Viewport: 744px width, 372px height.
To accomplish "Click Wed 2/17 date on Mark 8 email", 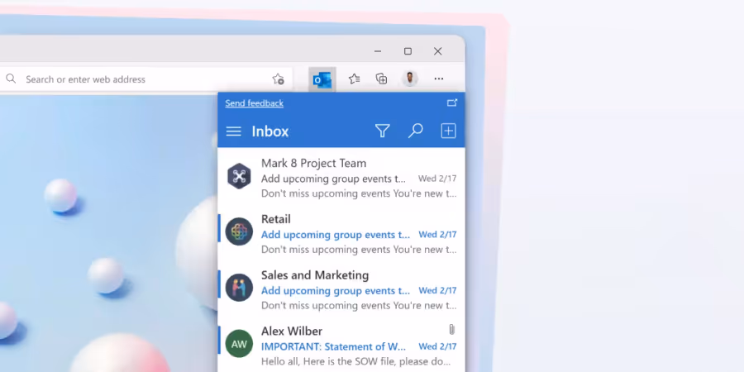I will [x=437, y=179].
